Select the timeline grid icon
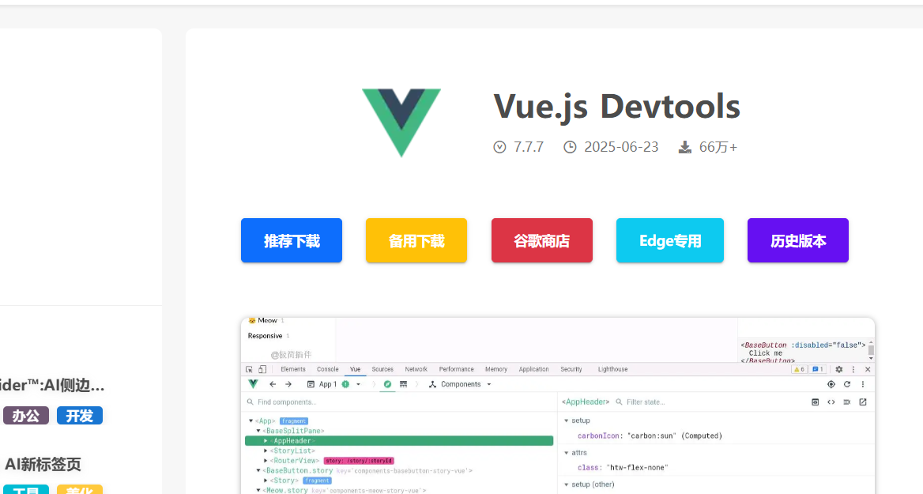 pyautogui.click(x=403, y=384)
